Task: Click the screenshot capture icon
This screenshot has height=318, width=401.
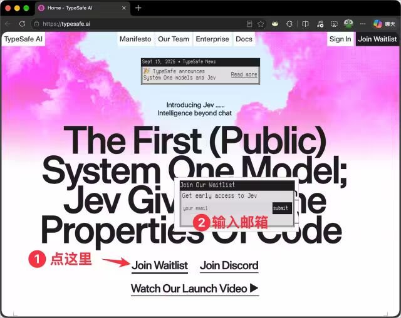Action: tap(334, 24)
